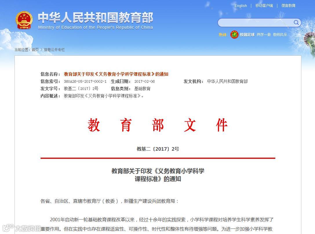
Task: Select the index number 360A26-05-2017-0002-1
Action: click(85, 82)
